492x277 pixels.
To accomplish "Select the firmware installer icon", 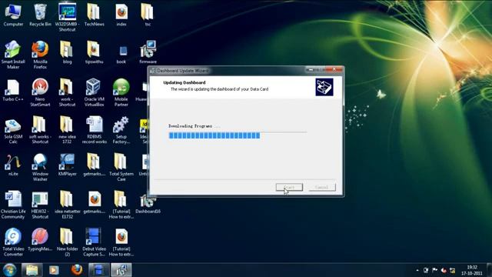I will [x=148, y=52].
